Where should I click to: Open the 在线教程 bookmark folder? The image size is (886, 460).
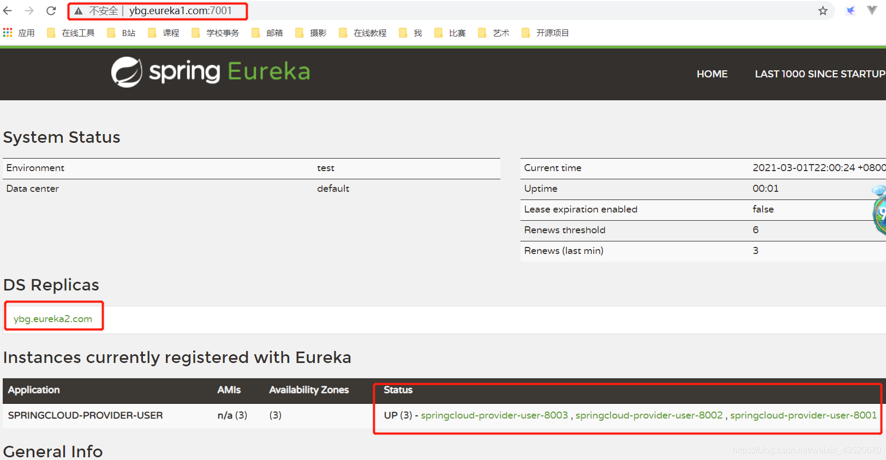(x=363, y=33)
